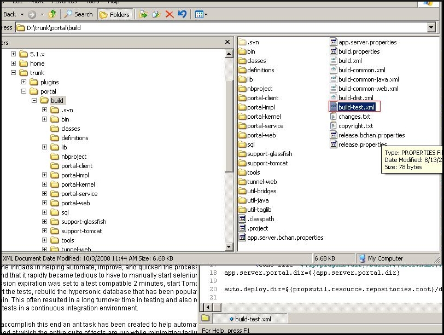
Task: Close the Folders side pane
Action: [228, 42]
